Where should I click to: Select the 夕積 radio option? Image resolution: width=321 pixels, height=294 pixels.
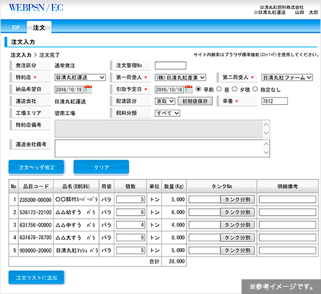coord(235,89)
